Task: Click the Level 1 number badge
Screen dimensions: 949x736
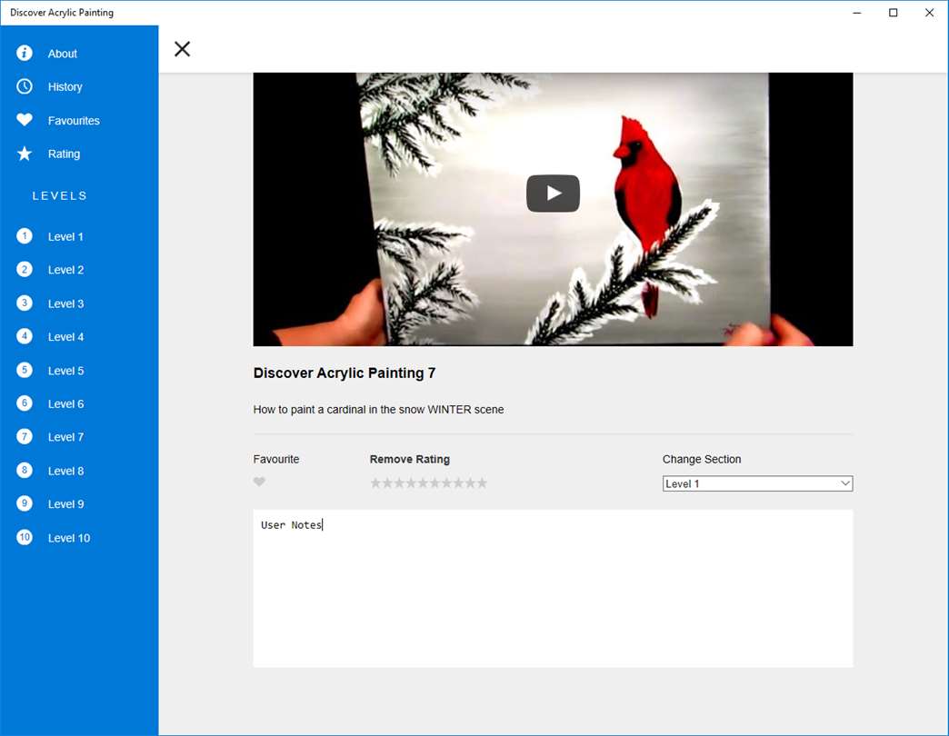Action: coord(25,236)
